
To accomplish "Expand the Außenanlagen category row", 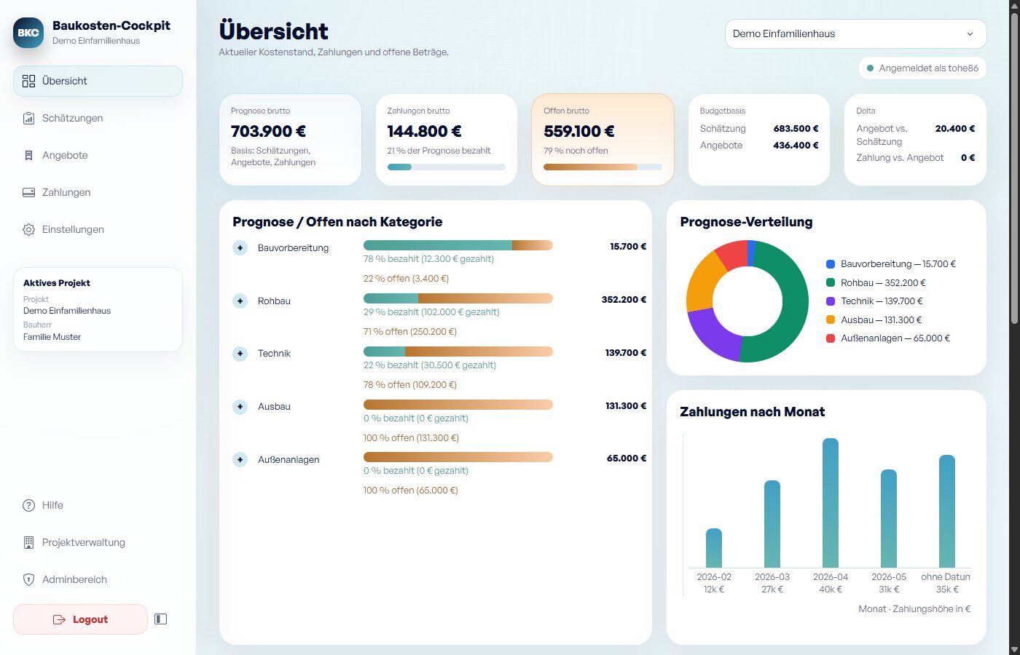I will click(240, 460).
